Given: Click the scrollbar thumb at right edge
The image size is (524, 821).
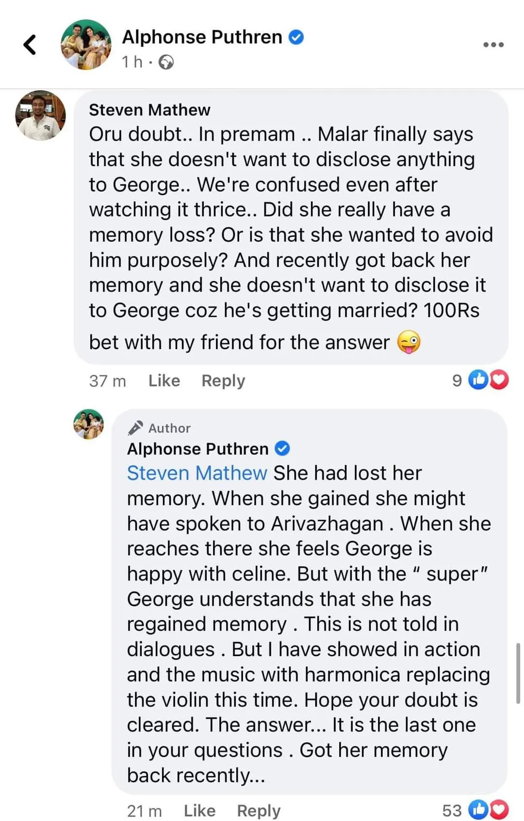Looking at the screenshot, I should (x=519, y=673).
